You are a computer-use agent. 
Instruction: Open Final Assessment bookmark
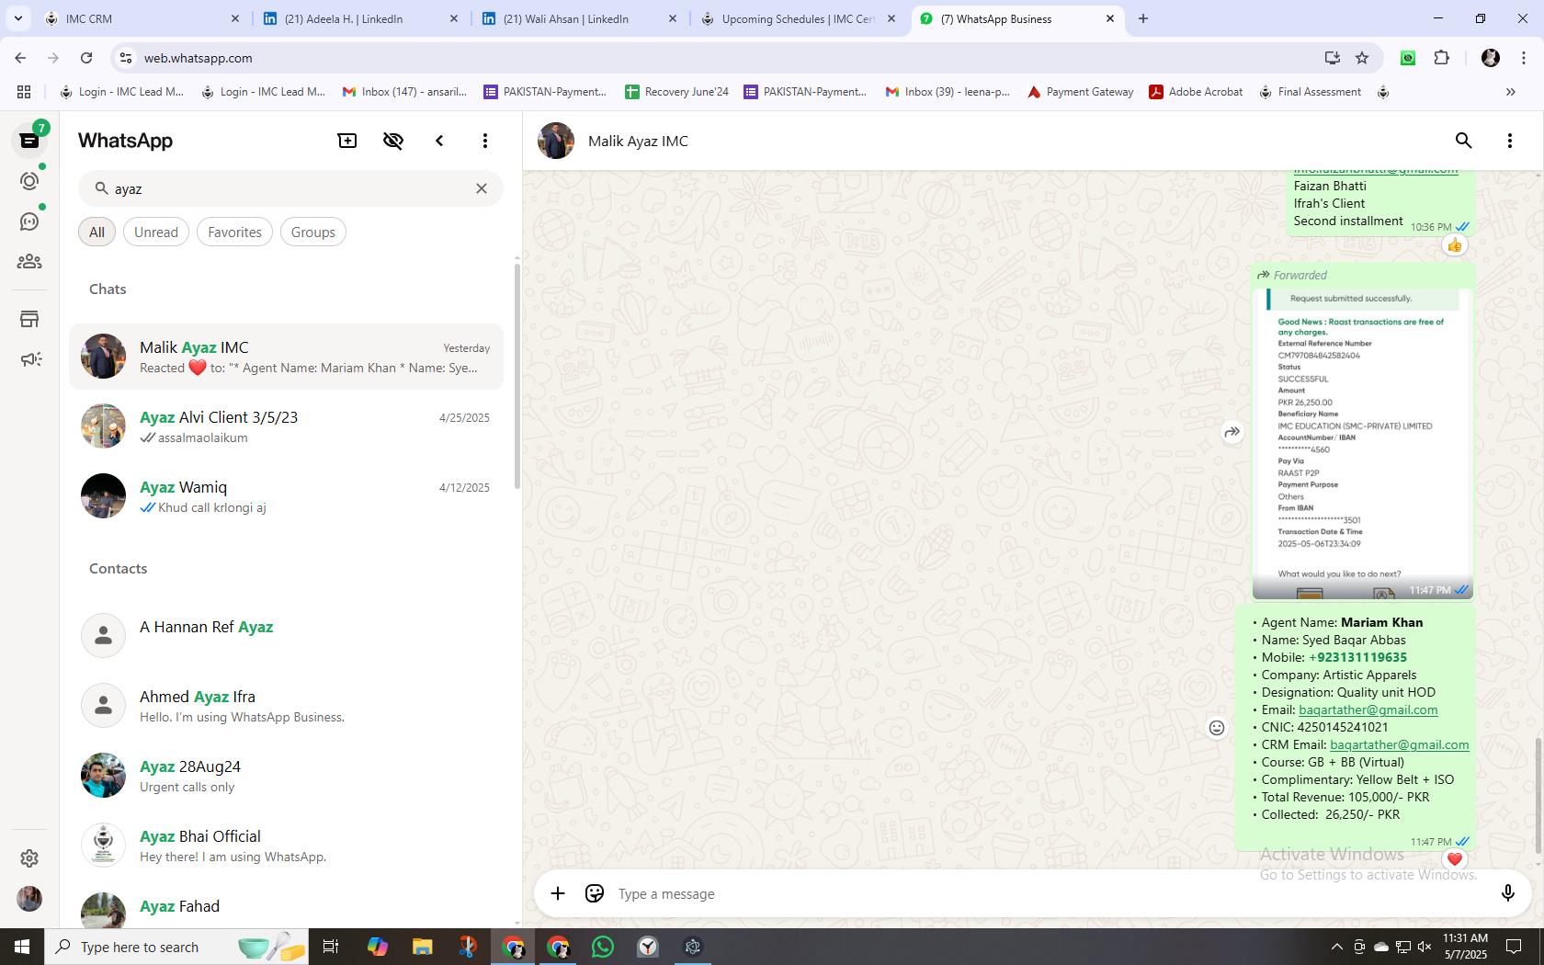coord(1310,92)
